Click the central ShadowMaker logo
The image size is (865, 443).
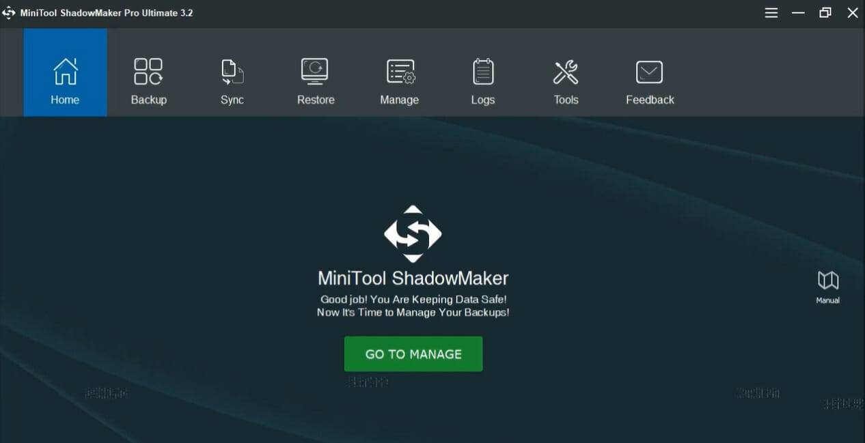pos(413,234)
